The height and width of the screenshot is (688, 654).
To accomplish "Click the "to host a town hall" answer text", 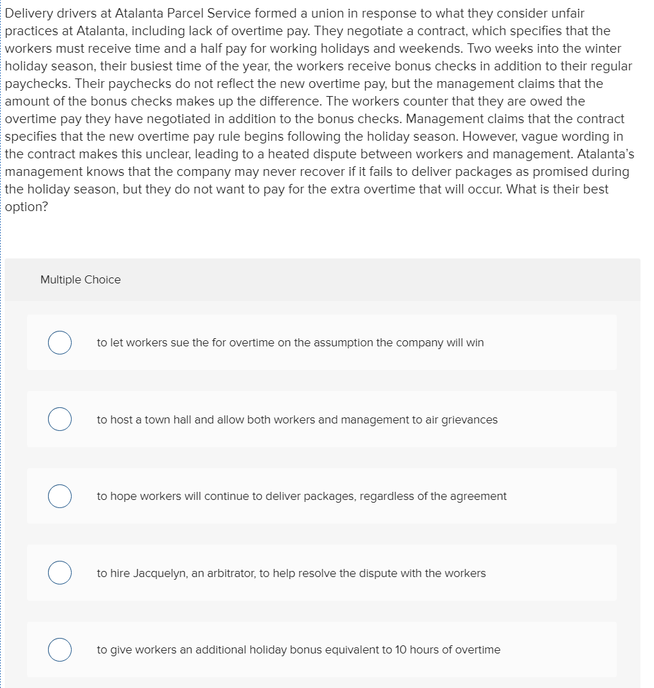I will pos(296,419).
